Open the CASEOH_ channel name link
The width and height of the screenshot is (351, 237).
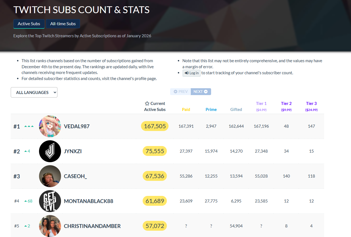tap(75, 176)
